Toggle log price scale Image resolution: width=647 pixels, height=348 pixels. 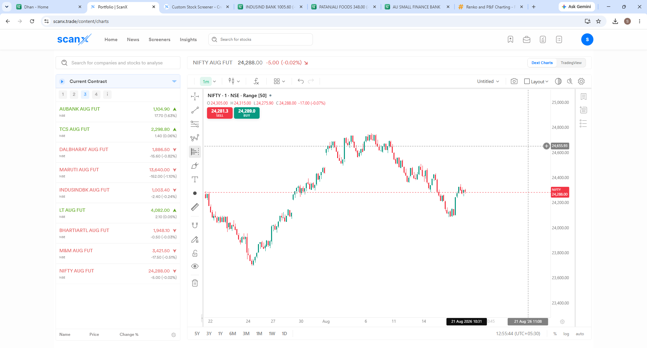(566, 334)
